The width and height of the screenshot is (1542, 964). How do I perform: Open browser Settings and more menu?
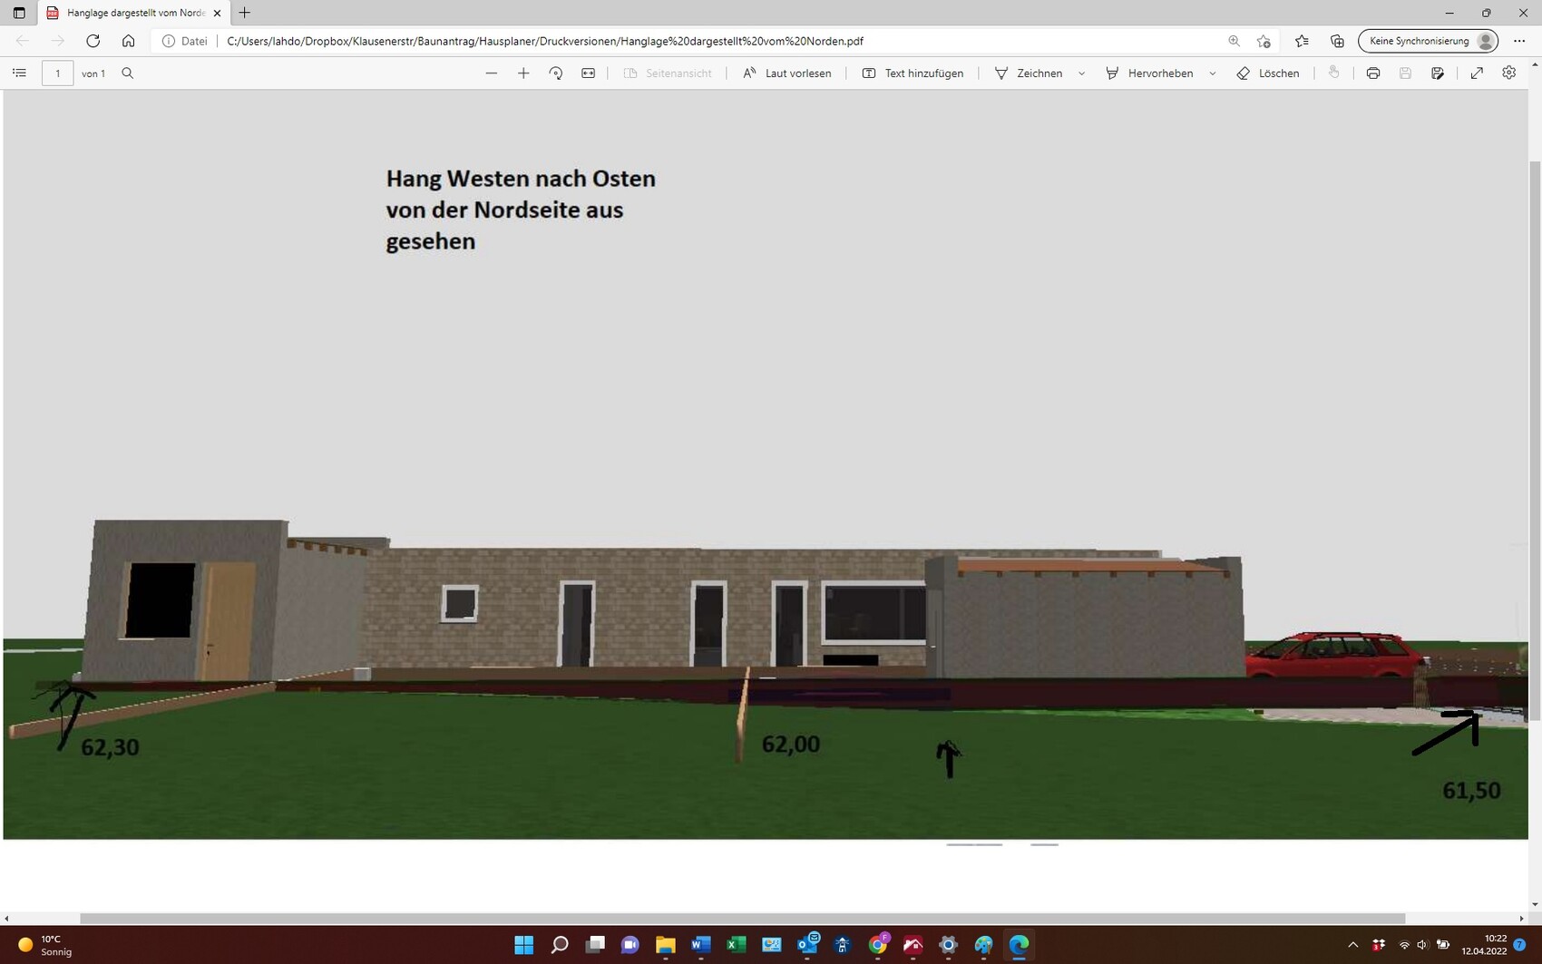[1519, 41]
